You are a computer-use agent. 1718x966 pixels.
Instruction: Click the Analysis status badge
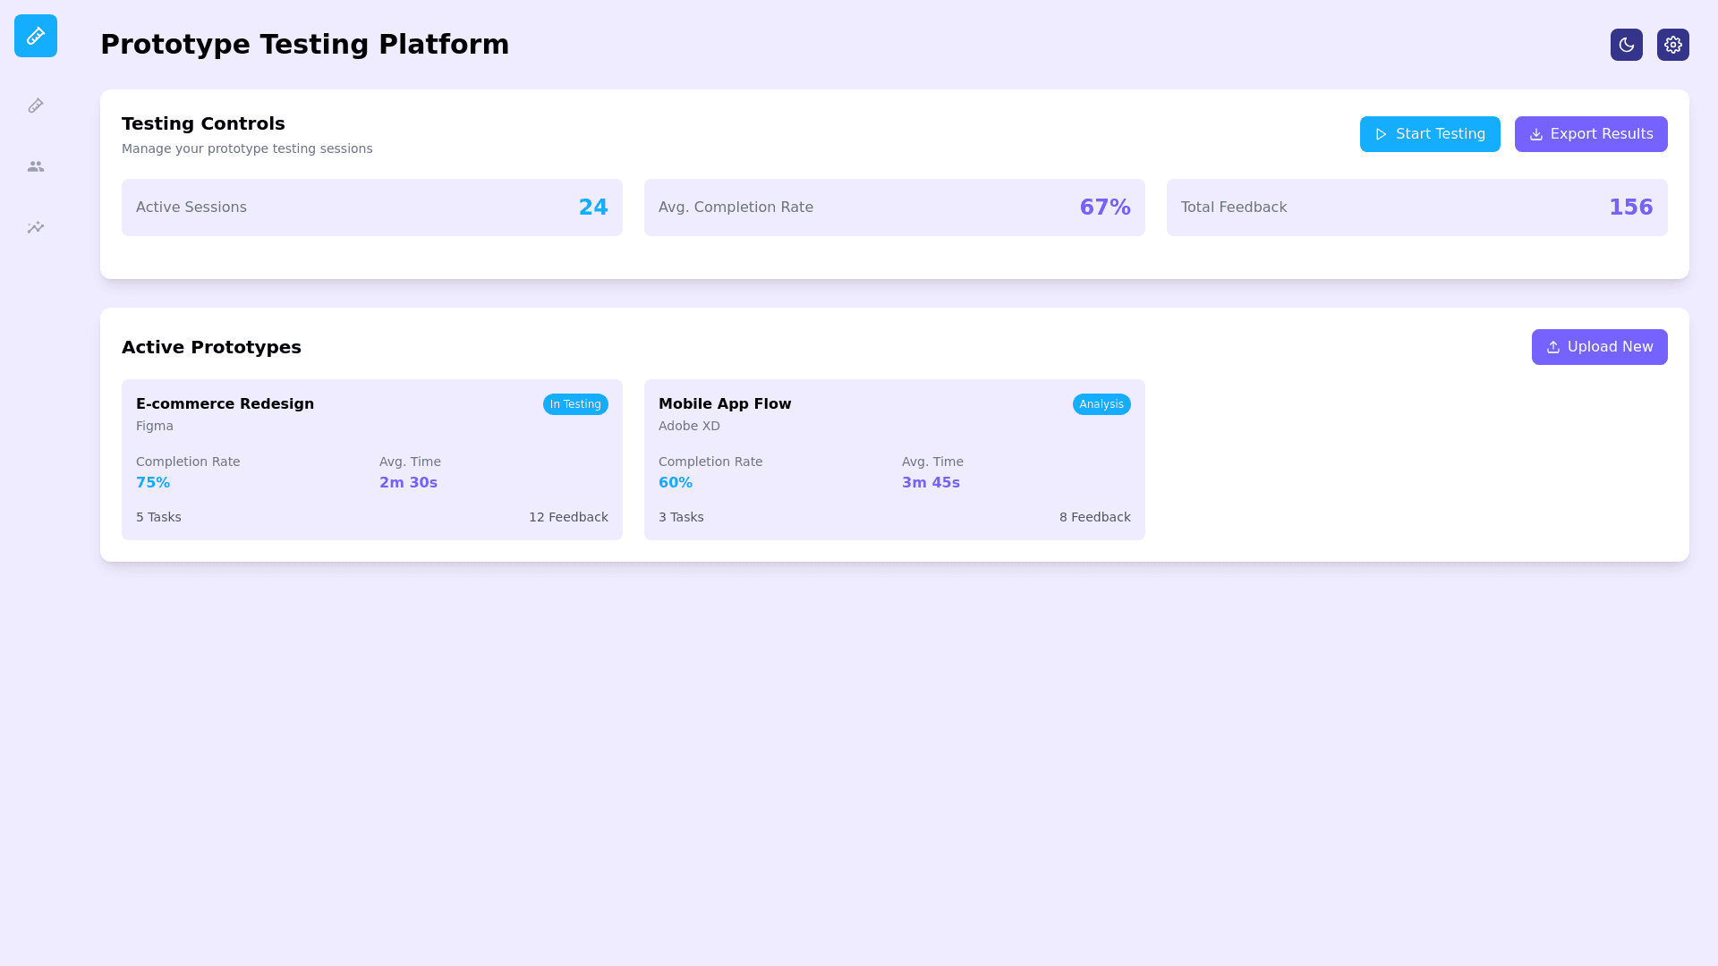coord(1101,404)
